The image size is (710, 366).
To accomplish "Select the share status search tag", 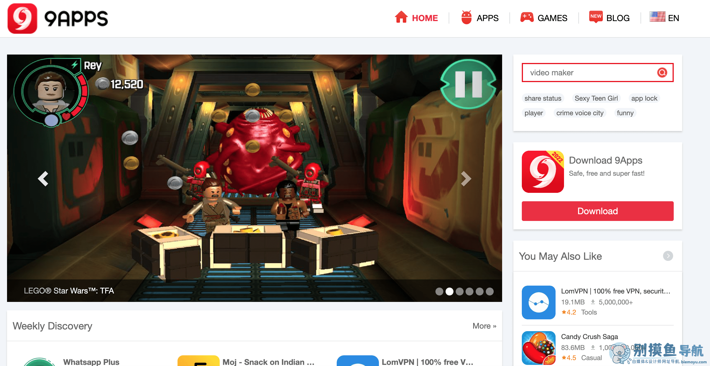I will pos(543,98).
